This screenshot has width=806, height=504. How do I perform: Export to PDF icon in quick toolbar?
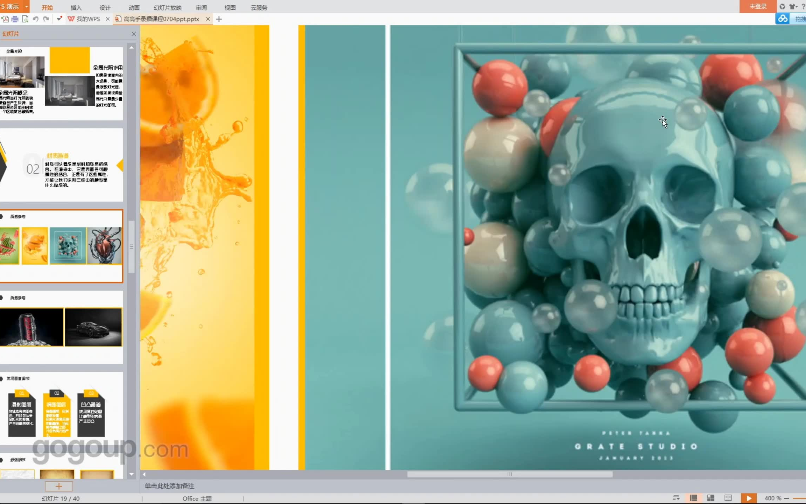(x=5, y=19)
